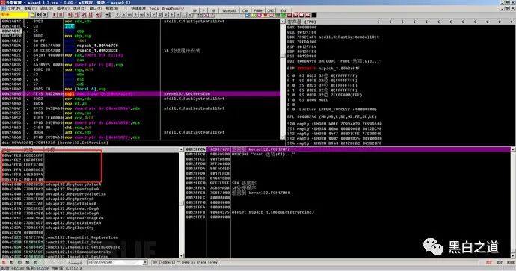Open the 文件(F) menu
The image size is (516, 271).
(13, 8)
